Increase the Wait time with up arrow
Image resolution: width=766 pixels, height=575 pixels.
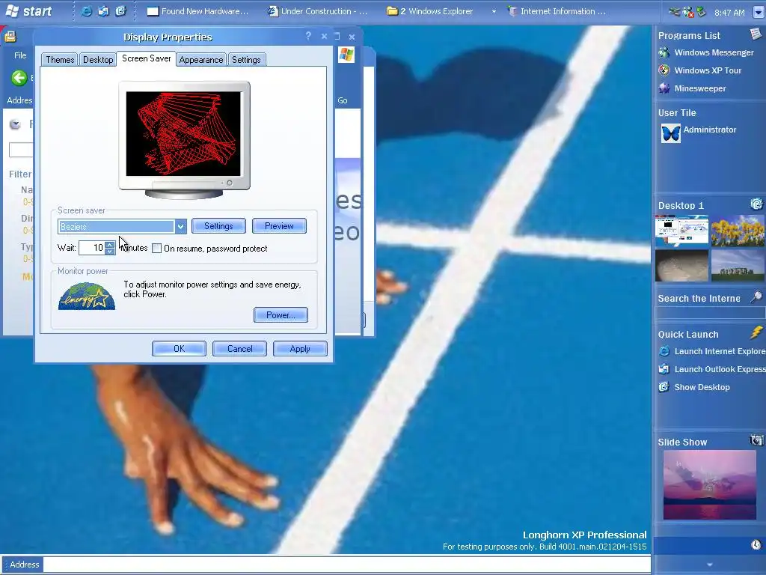(x=110, y=245)
